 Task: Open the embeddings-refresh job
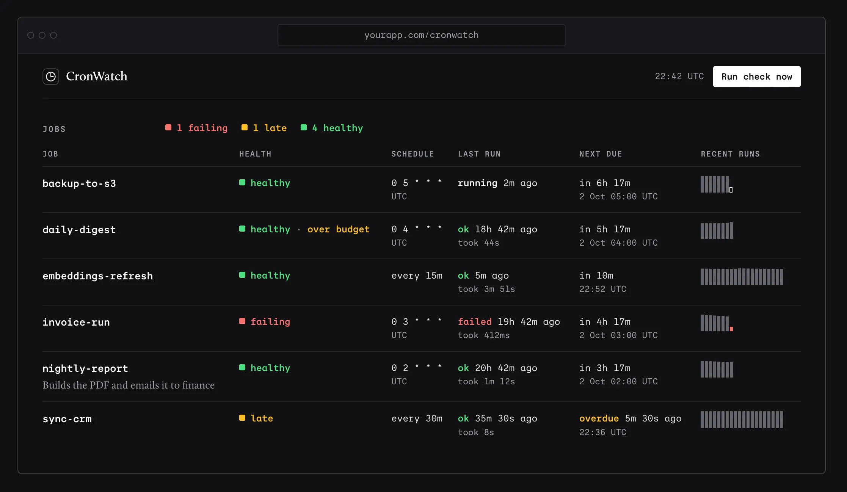click(98, 276)
